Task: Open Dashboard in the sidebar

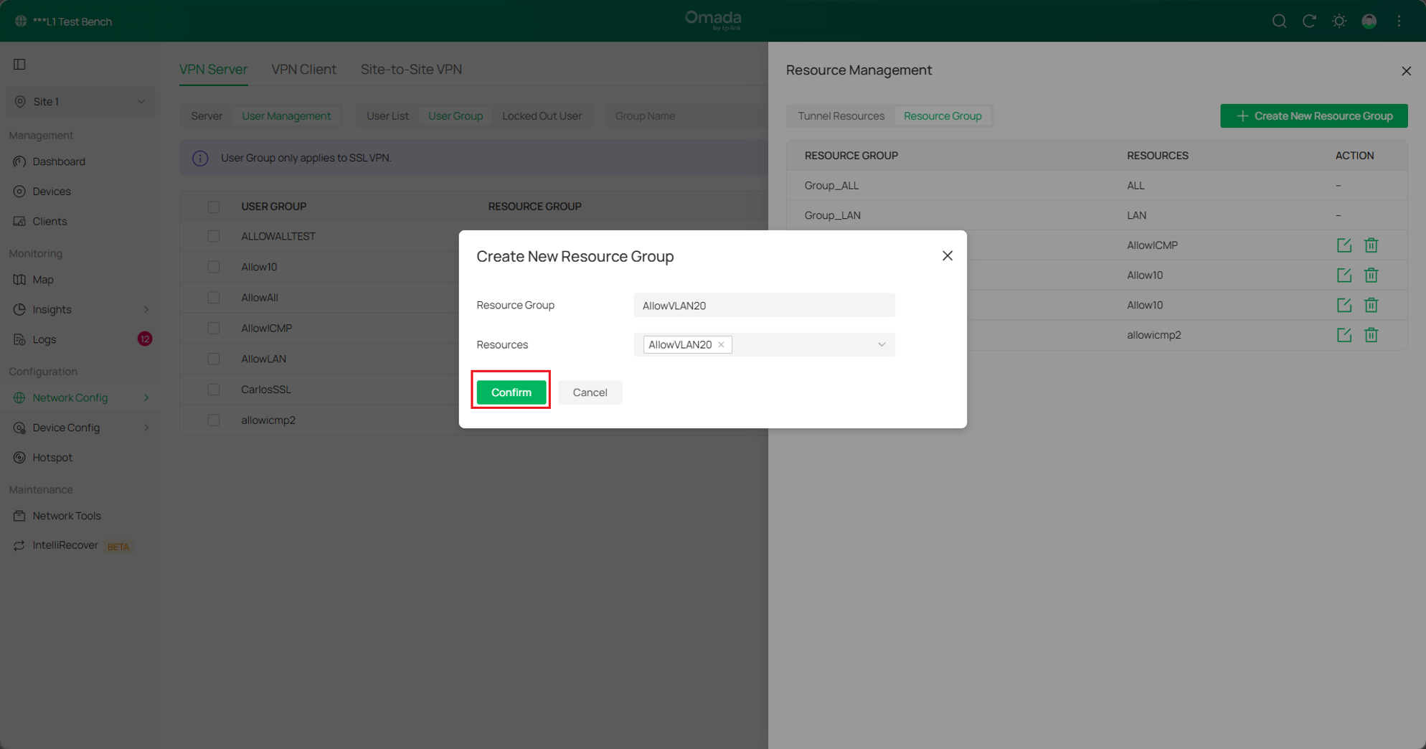Action: [x=59, y=161]
